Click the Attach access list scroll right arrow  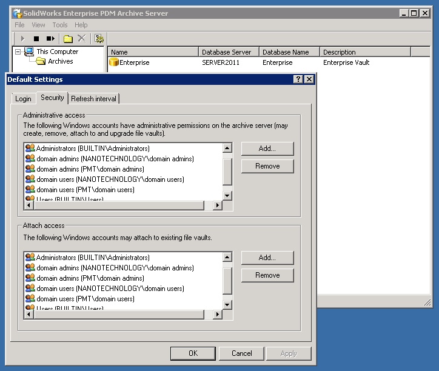coord(217,315)
